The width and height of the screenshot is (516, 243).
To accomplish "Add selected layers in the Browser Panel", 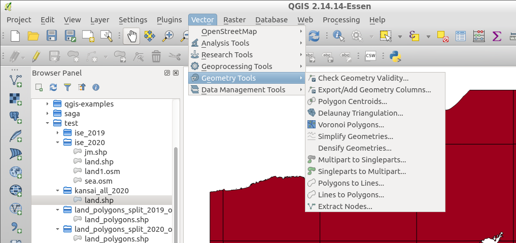I will pyautogui.click(x=39, y=87).
